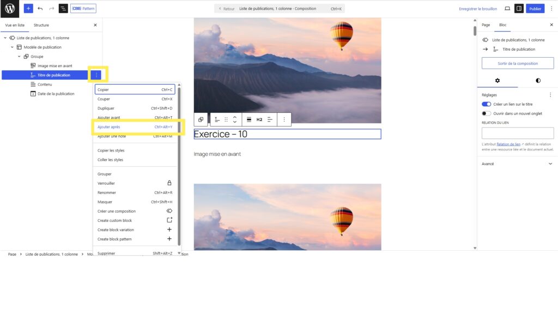Go back via the Retour link
The image size is (558, 314).
coord(227,9)
